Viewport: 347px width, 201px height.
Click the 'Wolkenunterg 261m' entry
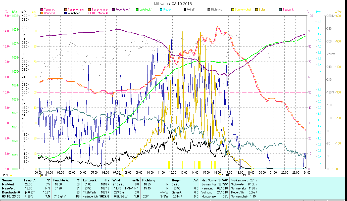[244, 180]
